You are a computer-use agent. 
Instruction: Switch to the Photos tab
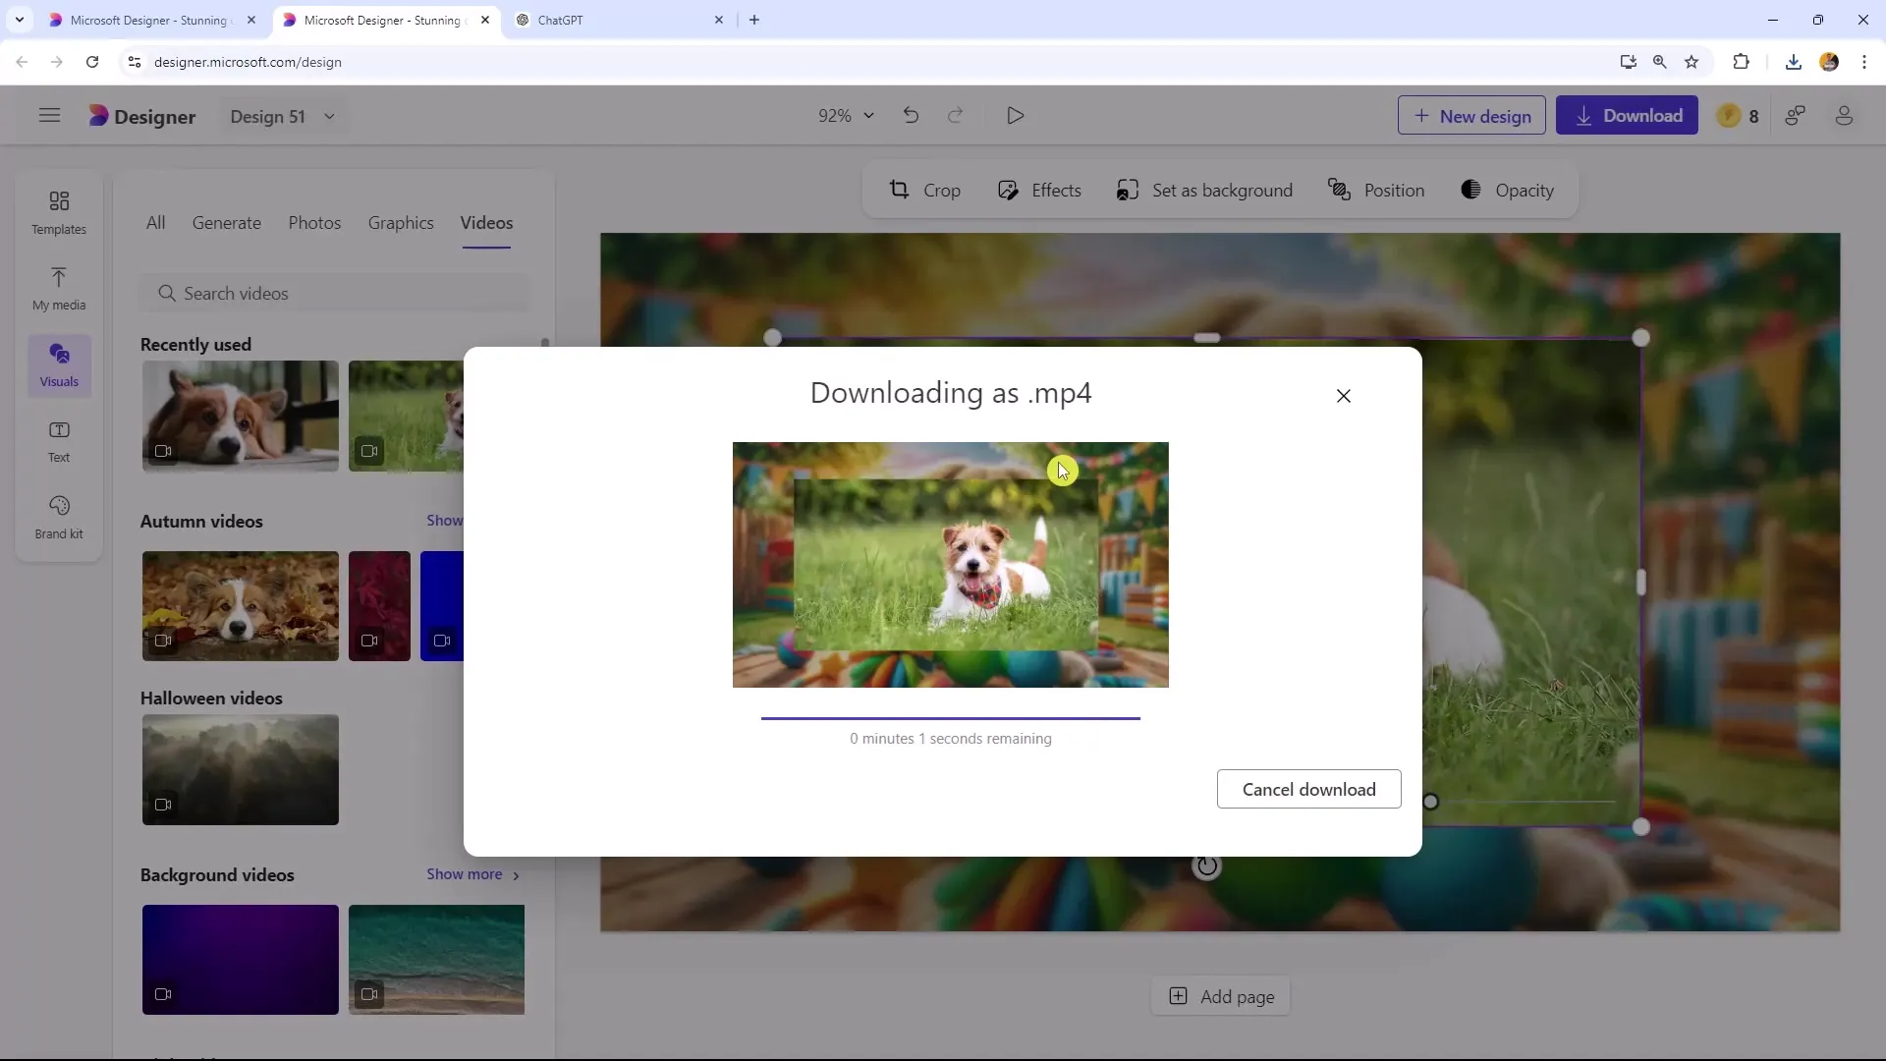[x=314, y=223]
